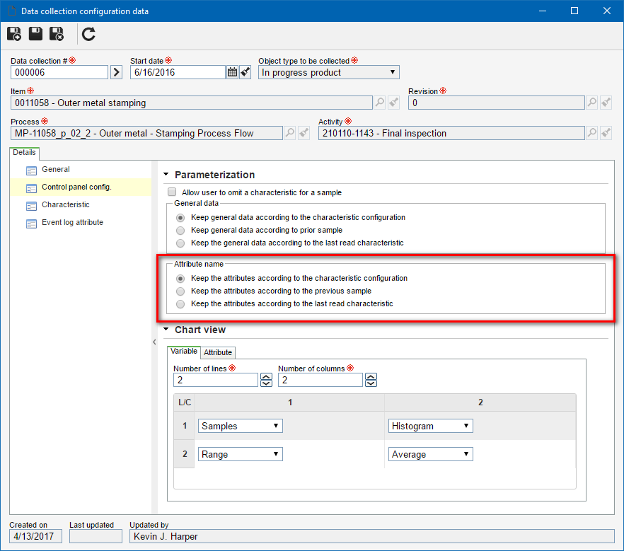Select Keep general data according to characteristic configuration
This screenshot has height=551, width=624.
click(x=180, y=218)
